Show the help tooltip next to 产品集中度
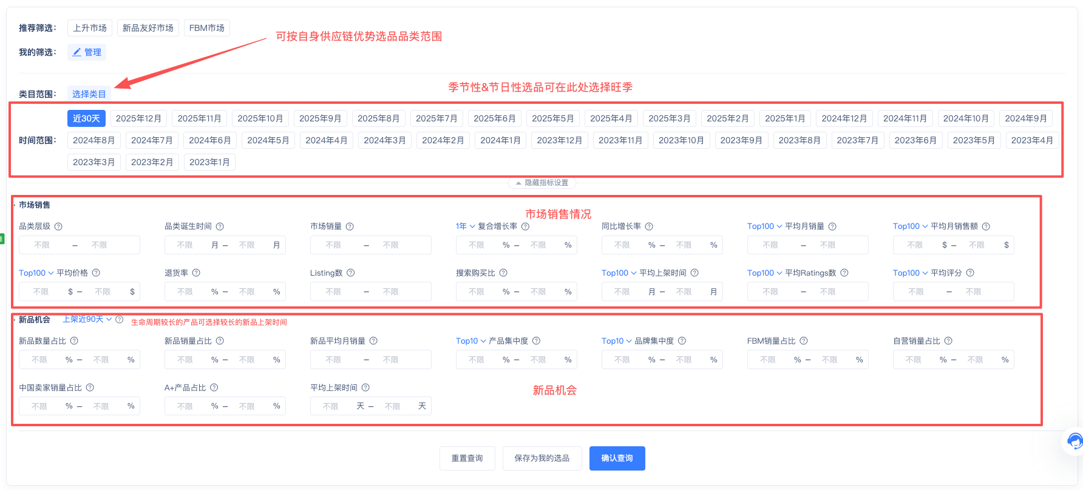Image resolution: width=1083 pixels, height=490 pixels. (536, 341)
